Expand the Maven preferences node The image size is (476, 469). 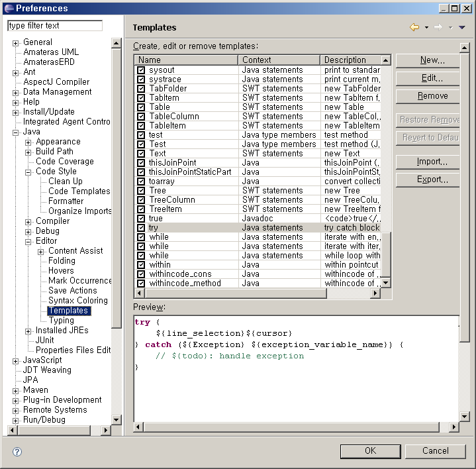[16, 390]
